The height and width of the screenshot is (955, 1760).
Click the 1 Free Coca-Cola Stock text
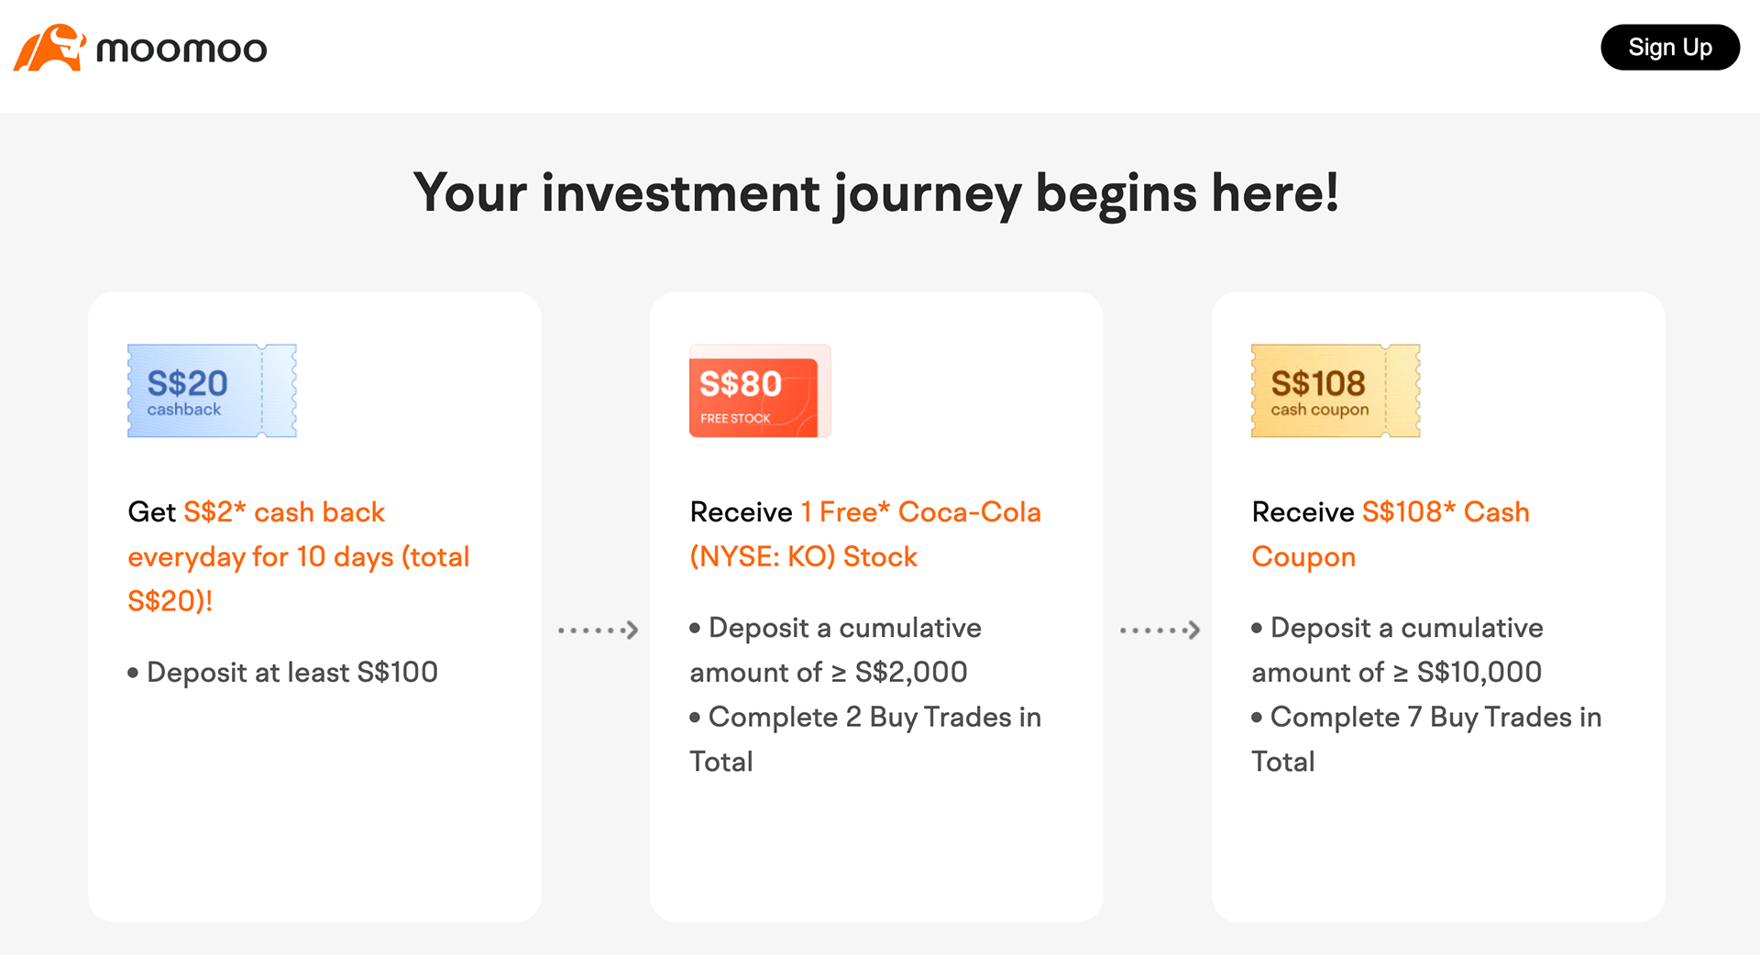[865, 534]
